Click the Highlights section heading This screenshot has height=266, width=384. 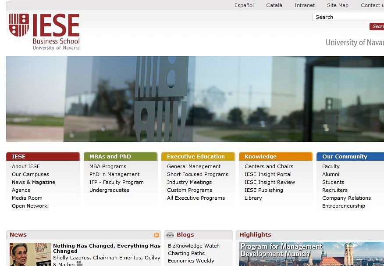255,235
